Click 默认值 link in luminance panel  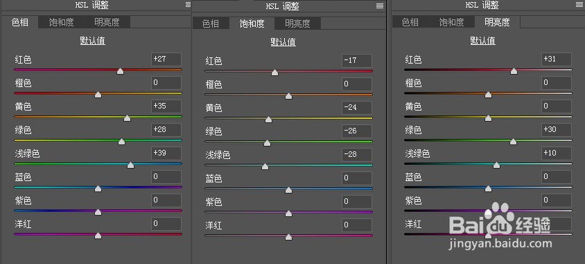(483, 41)
